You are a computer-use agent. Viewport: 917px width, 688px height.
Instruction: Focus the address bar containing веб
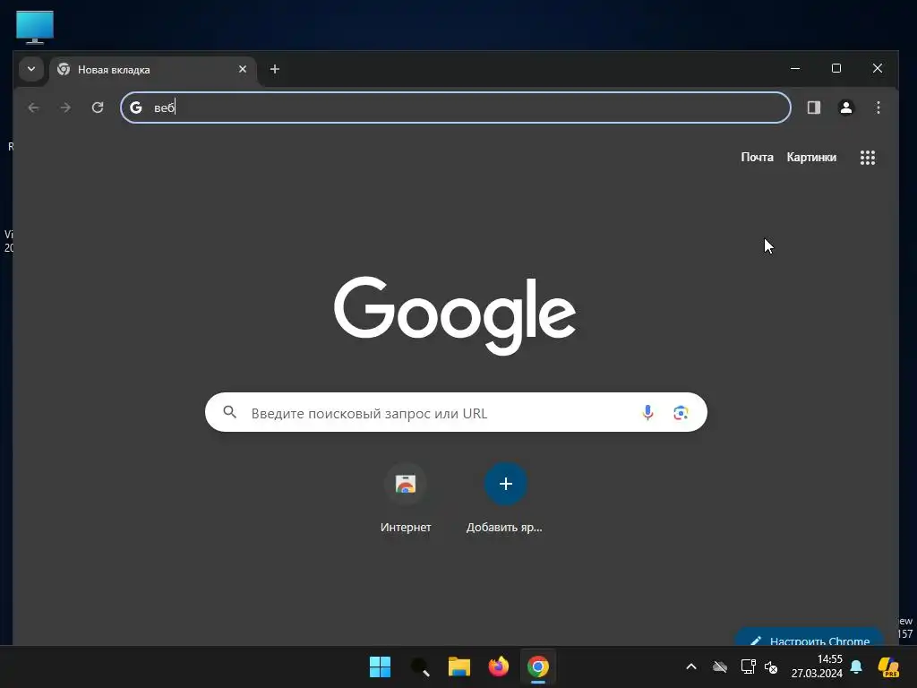456,107
